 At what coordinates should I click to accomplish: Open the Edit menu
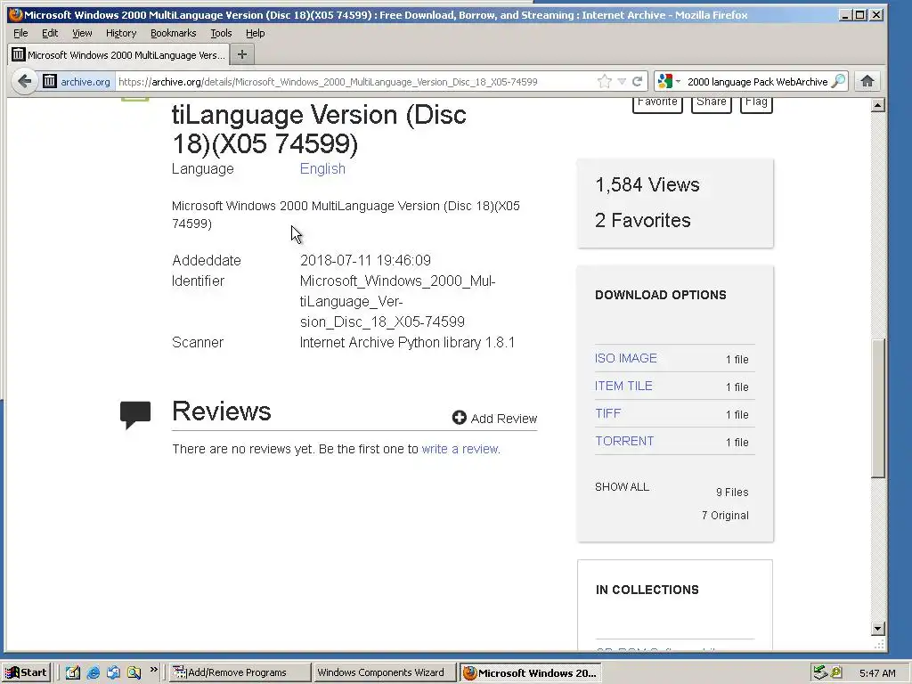50,33
